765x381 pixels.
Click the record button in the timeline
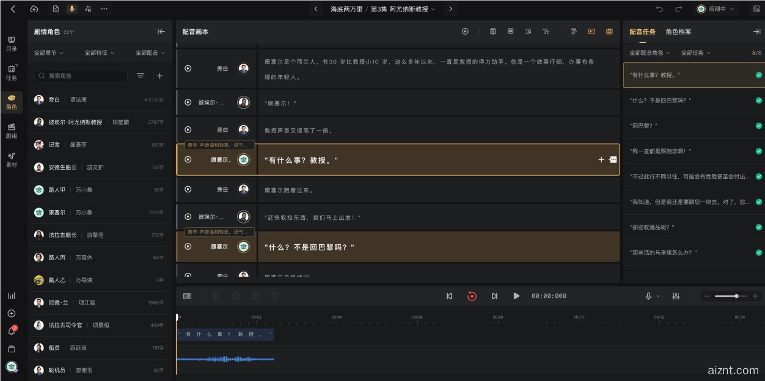point(472,296)
